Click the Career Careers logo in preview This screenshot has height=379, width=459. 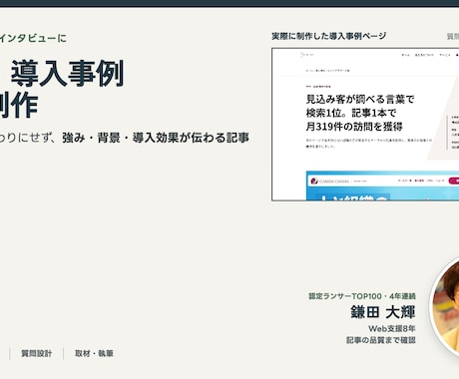[329, 182]
